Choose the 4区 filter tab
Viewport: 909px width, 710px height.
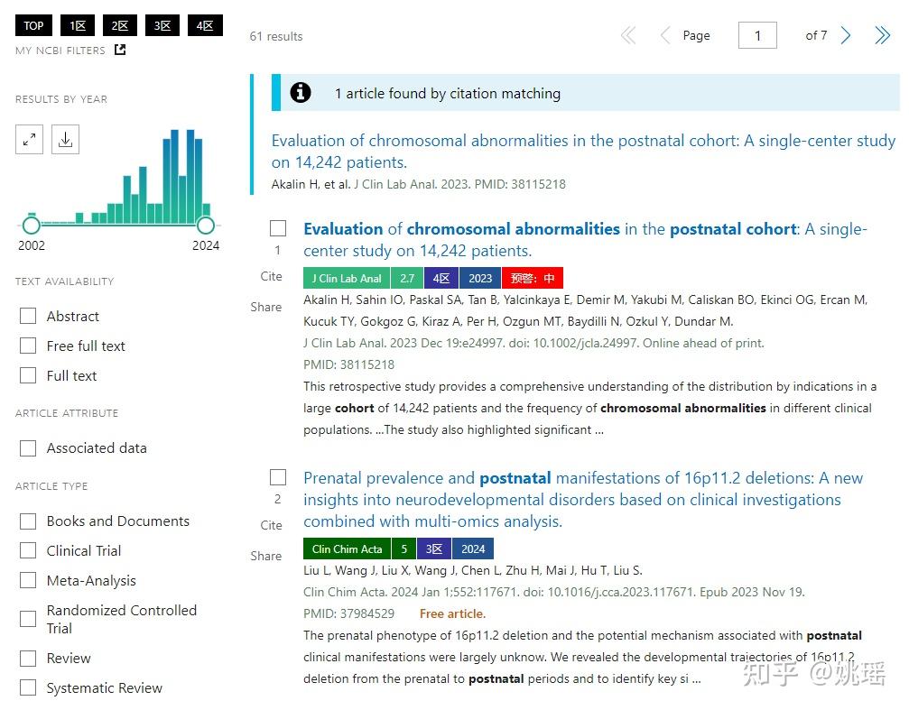pos(205,26)
